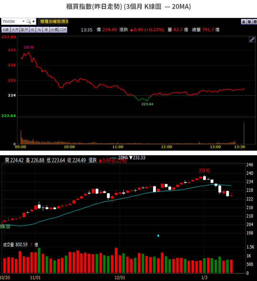Viewport: 257px width, 281px height.
Task: Toggle the 浮 button
Action: click(46, 30)
